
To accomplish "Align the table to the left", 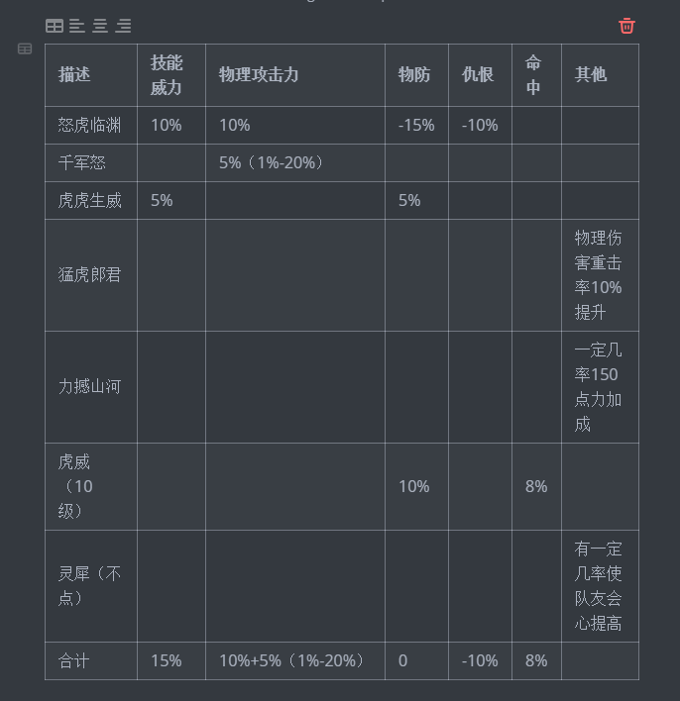I will tap(77, 26).
